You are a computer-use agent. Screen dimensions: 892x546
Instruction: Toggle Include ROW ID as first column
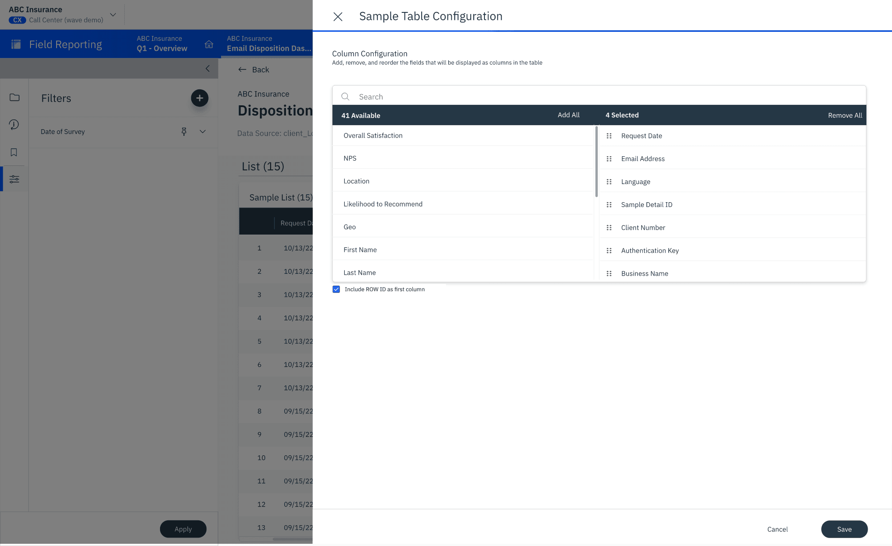click(x=336, y=289)
